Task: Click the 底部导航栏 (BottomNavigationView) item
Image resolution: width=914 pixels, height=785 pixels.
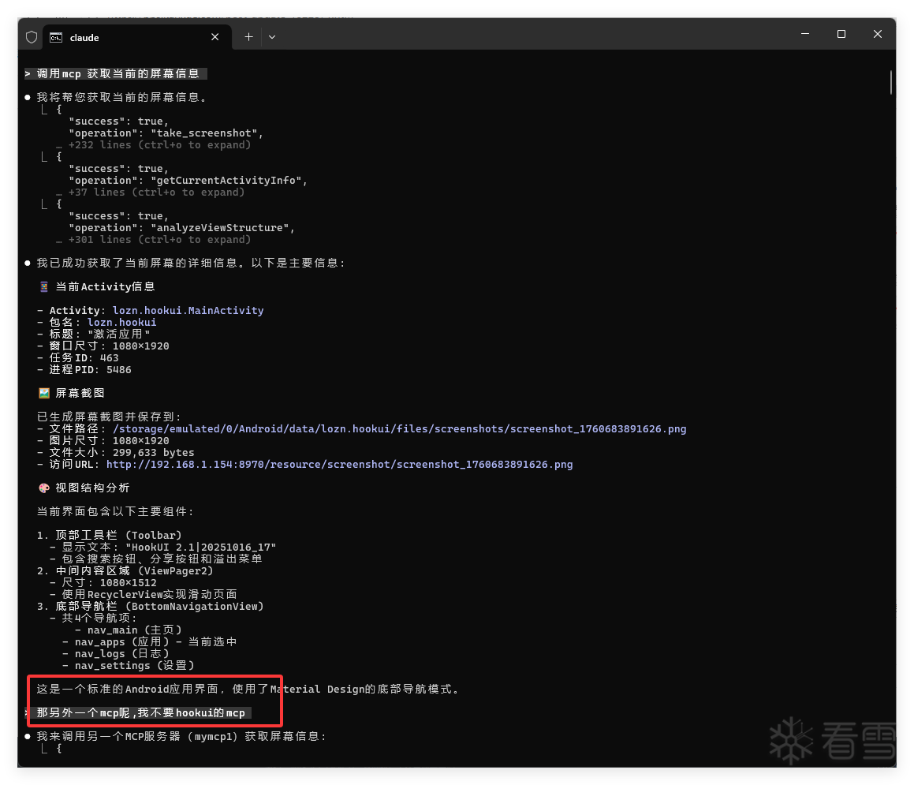Action: (151, 606)
